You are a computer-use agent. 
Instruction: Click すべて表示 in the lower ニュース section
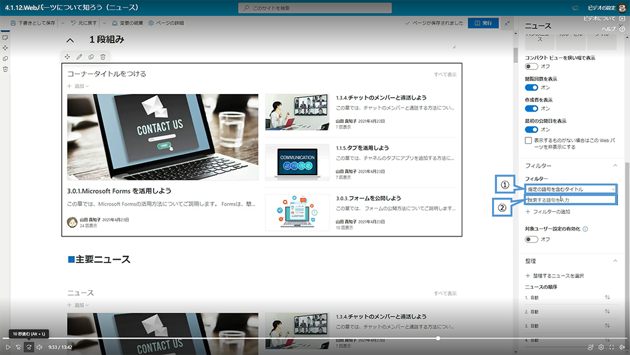(445, 293)
